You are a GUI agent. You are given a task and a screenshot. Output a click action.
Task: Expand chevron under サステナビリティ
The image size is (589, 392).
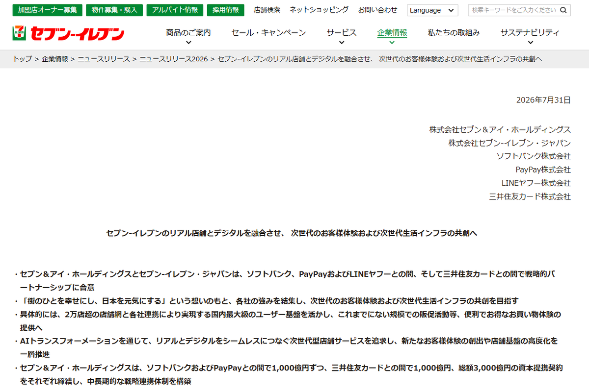(x=530, y=43)
